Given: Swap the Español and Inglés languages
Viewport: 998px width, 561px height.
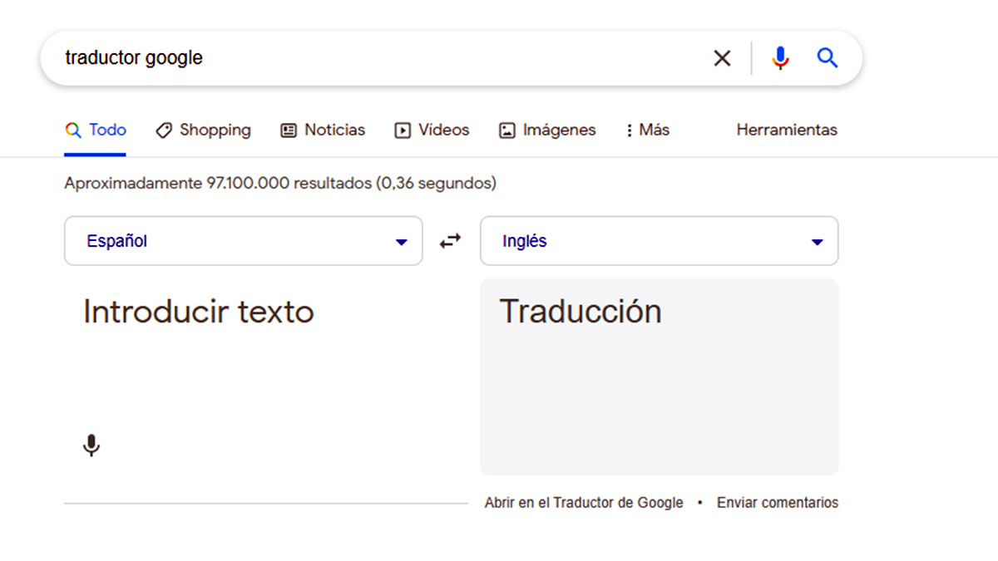Looking at the screenshot, I should [450, 241].
